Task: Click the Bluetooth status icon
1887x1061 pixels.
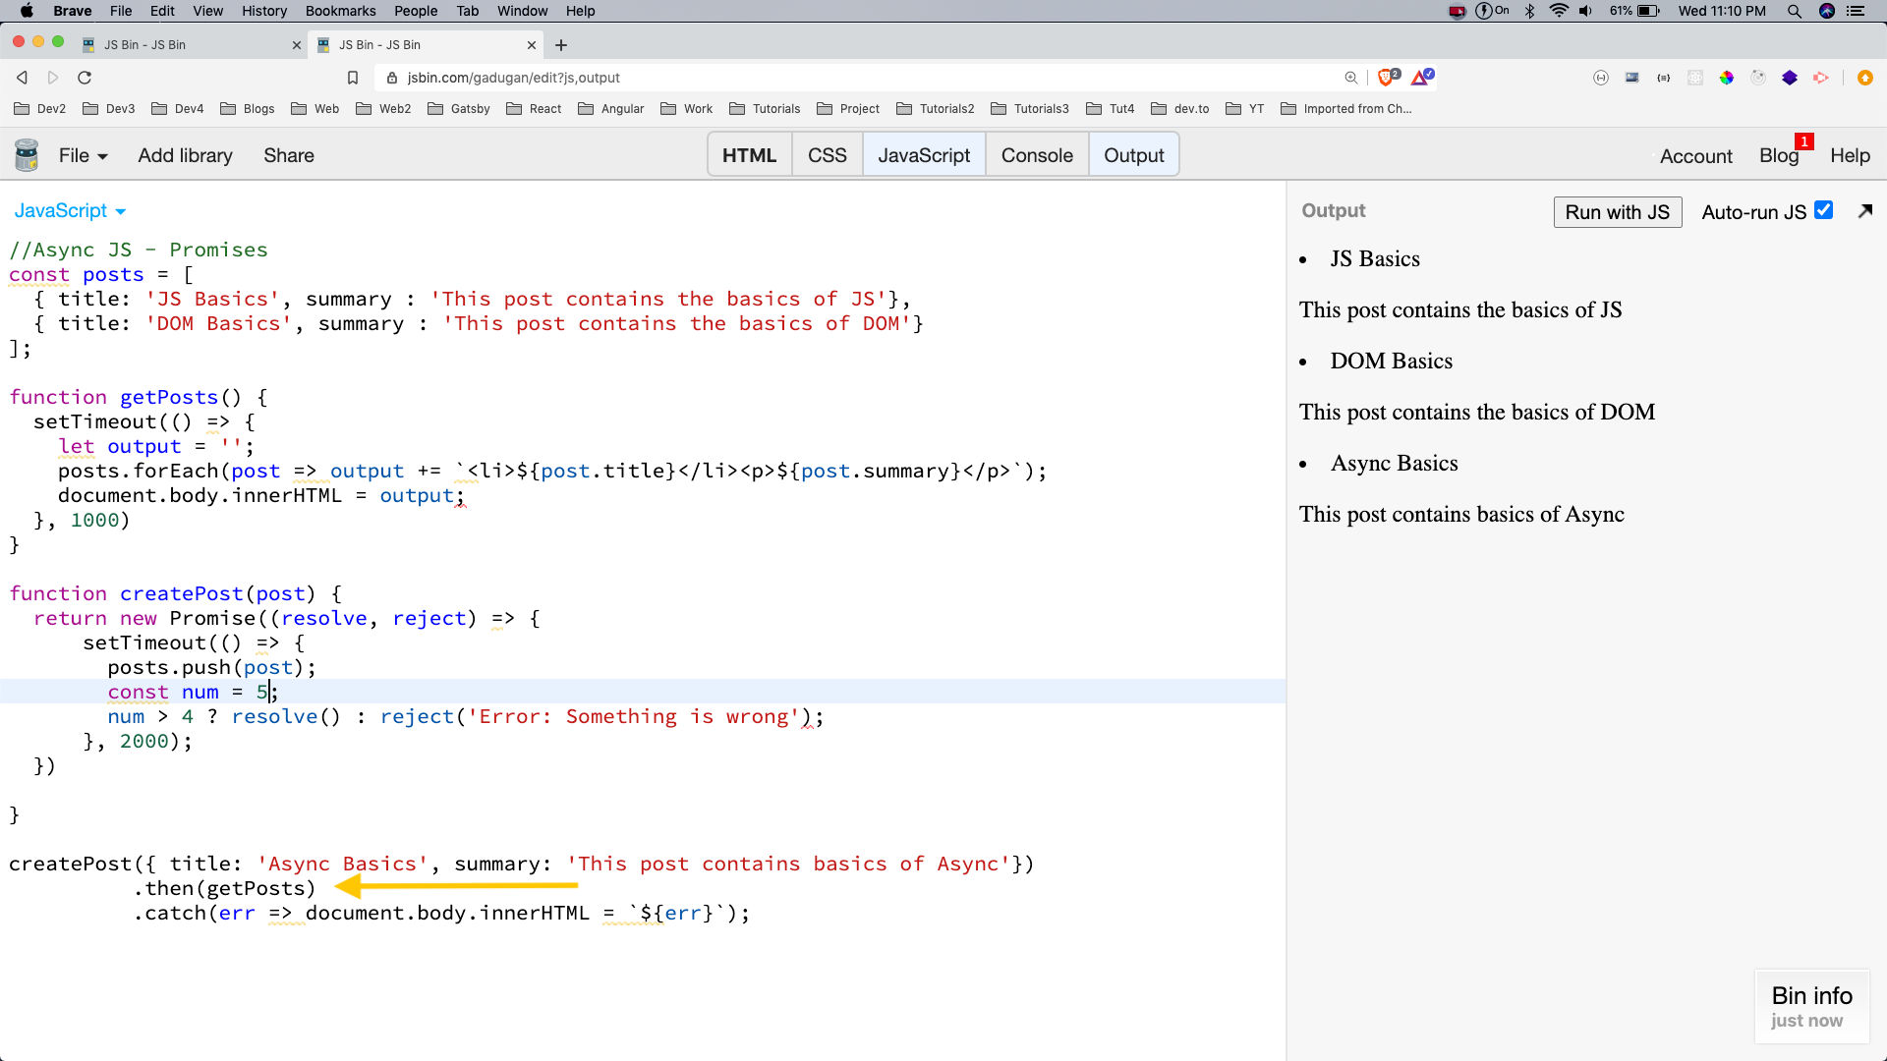Action: click(1529, 11)
